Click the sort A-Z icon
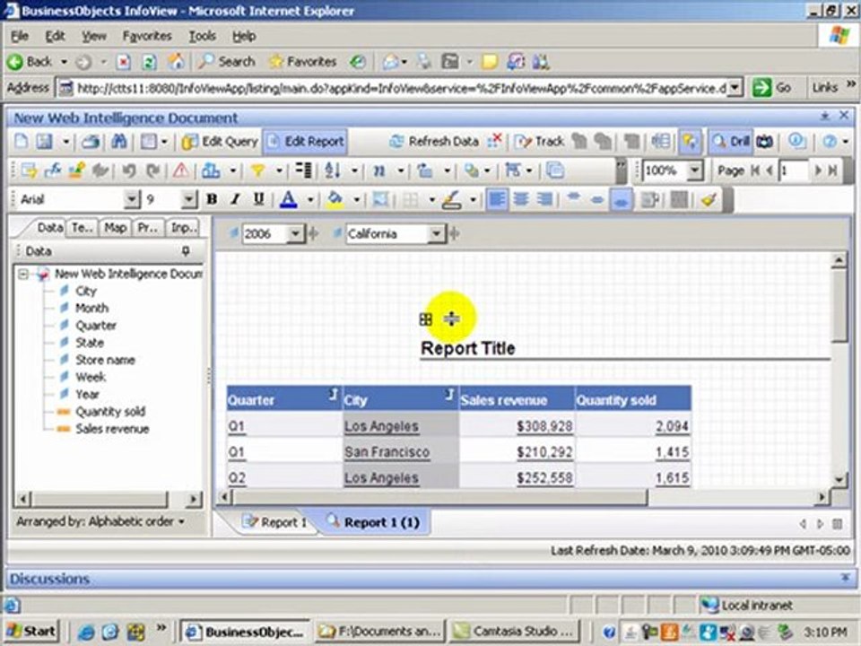Screen dimensions: 861x646 (x=333, y=170)
